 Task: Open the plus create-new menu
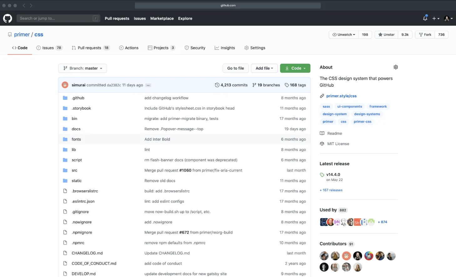coord(436,18)
